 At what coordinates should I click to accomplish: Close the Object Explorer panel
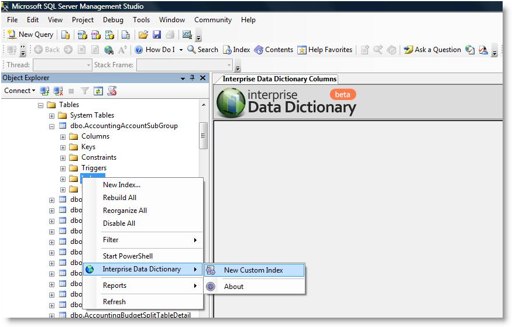[x=202, y=78]
